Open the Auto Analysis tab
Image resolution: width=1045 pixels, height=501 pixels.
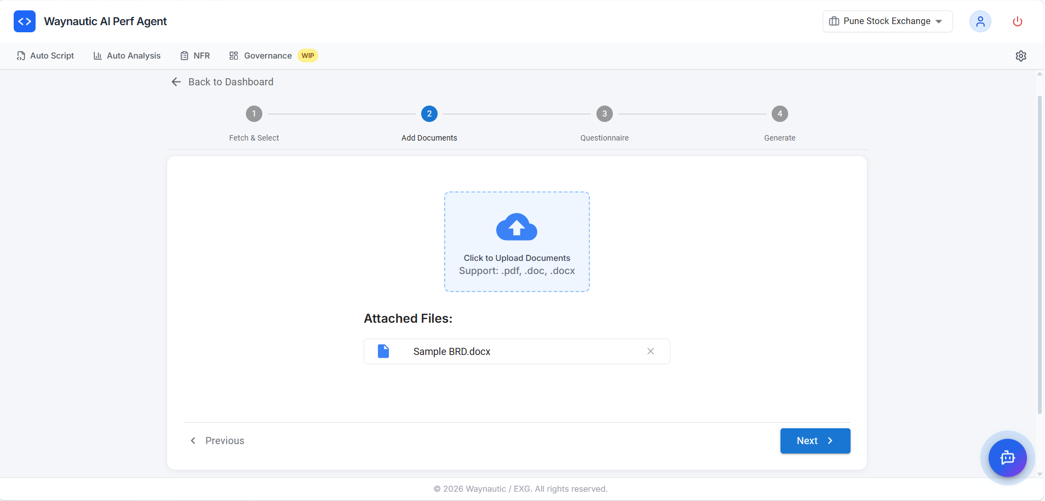[x=127, y=55]
